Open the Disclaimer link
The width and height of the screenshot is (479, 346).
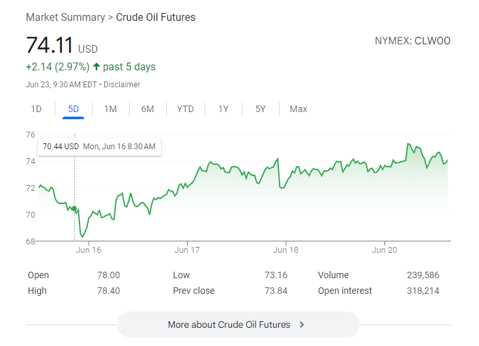[x=122, y=85]
